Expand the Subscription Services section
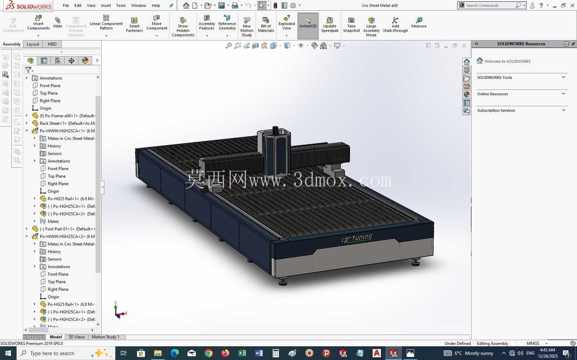Viewport: 577px width, 360px height. [x=564, y=110]
